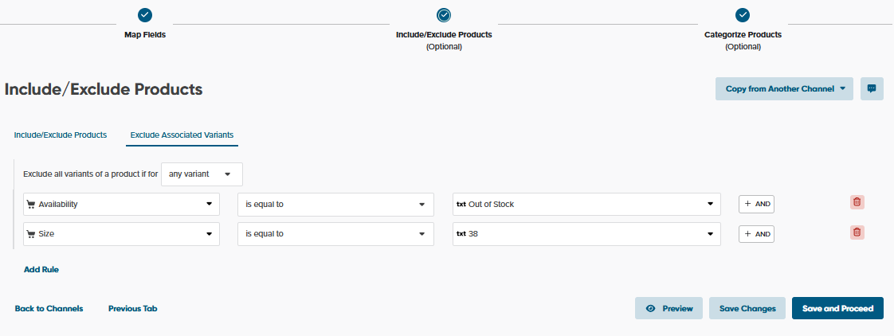The width and height of the screenshot is (894, 336).
Task: Open the value dropdown showing 38
Action: 586,234
